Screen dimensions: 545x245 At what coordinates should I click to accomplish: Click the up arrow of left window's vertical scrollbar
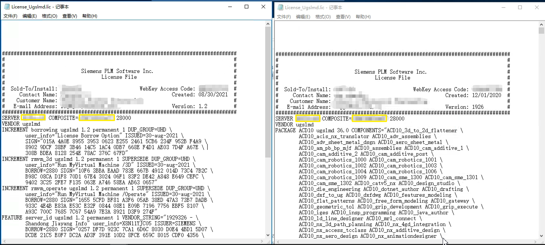(x=268, y=24)
